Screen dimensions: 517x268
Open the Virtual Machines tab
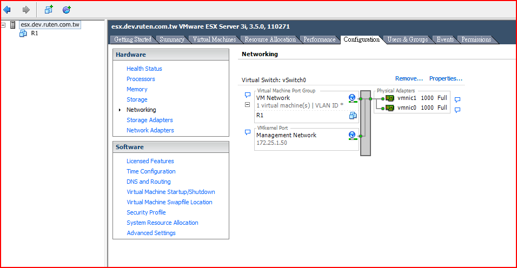[214, 39]
